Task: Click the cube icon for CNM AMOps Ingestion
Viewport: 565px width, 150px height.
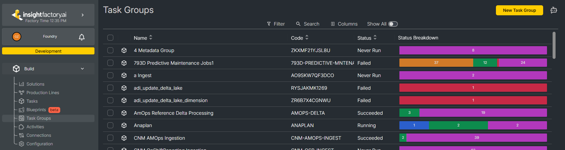Action: tap(124, 138)
